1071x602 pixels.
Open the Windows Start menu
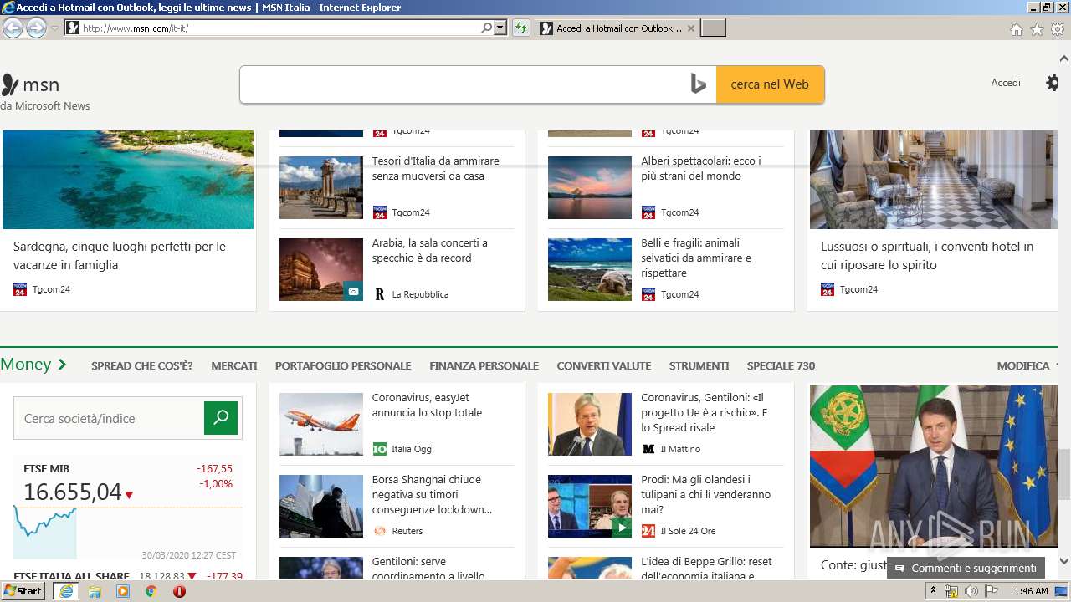coord(23,591)
